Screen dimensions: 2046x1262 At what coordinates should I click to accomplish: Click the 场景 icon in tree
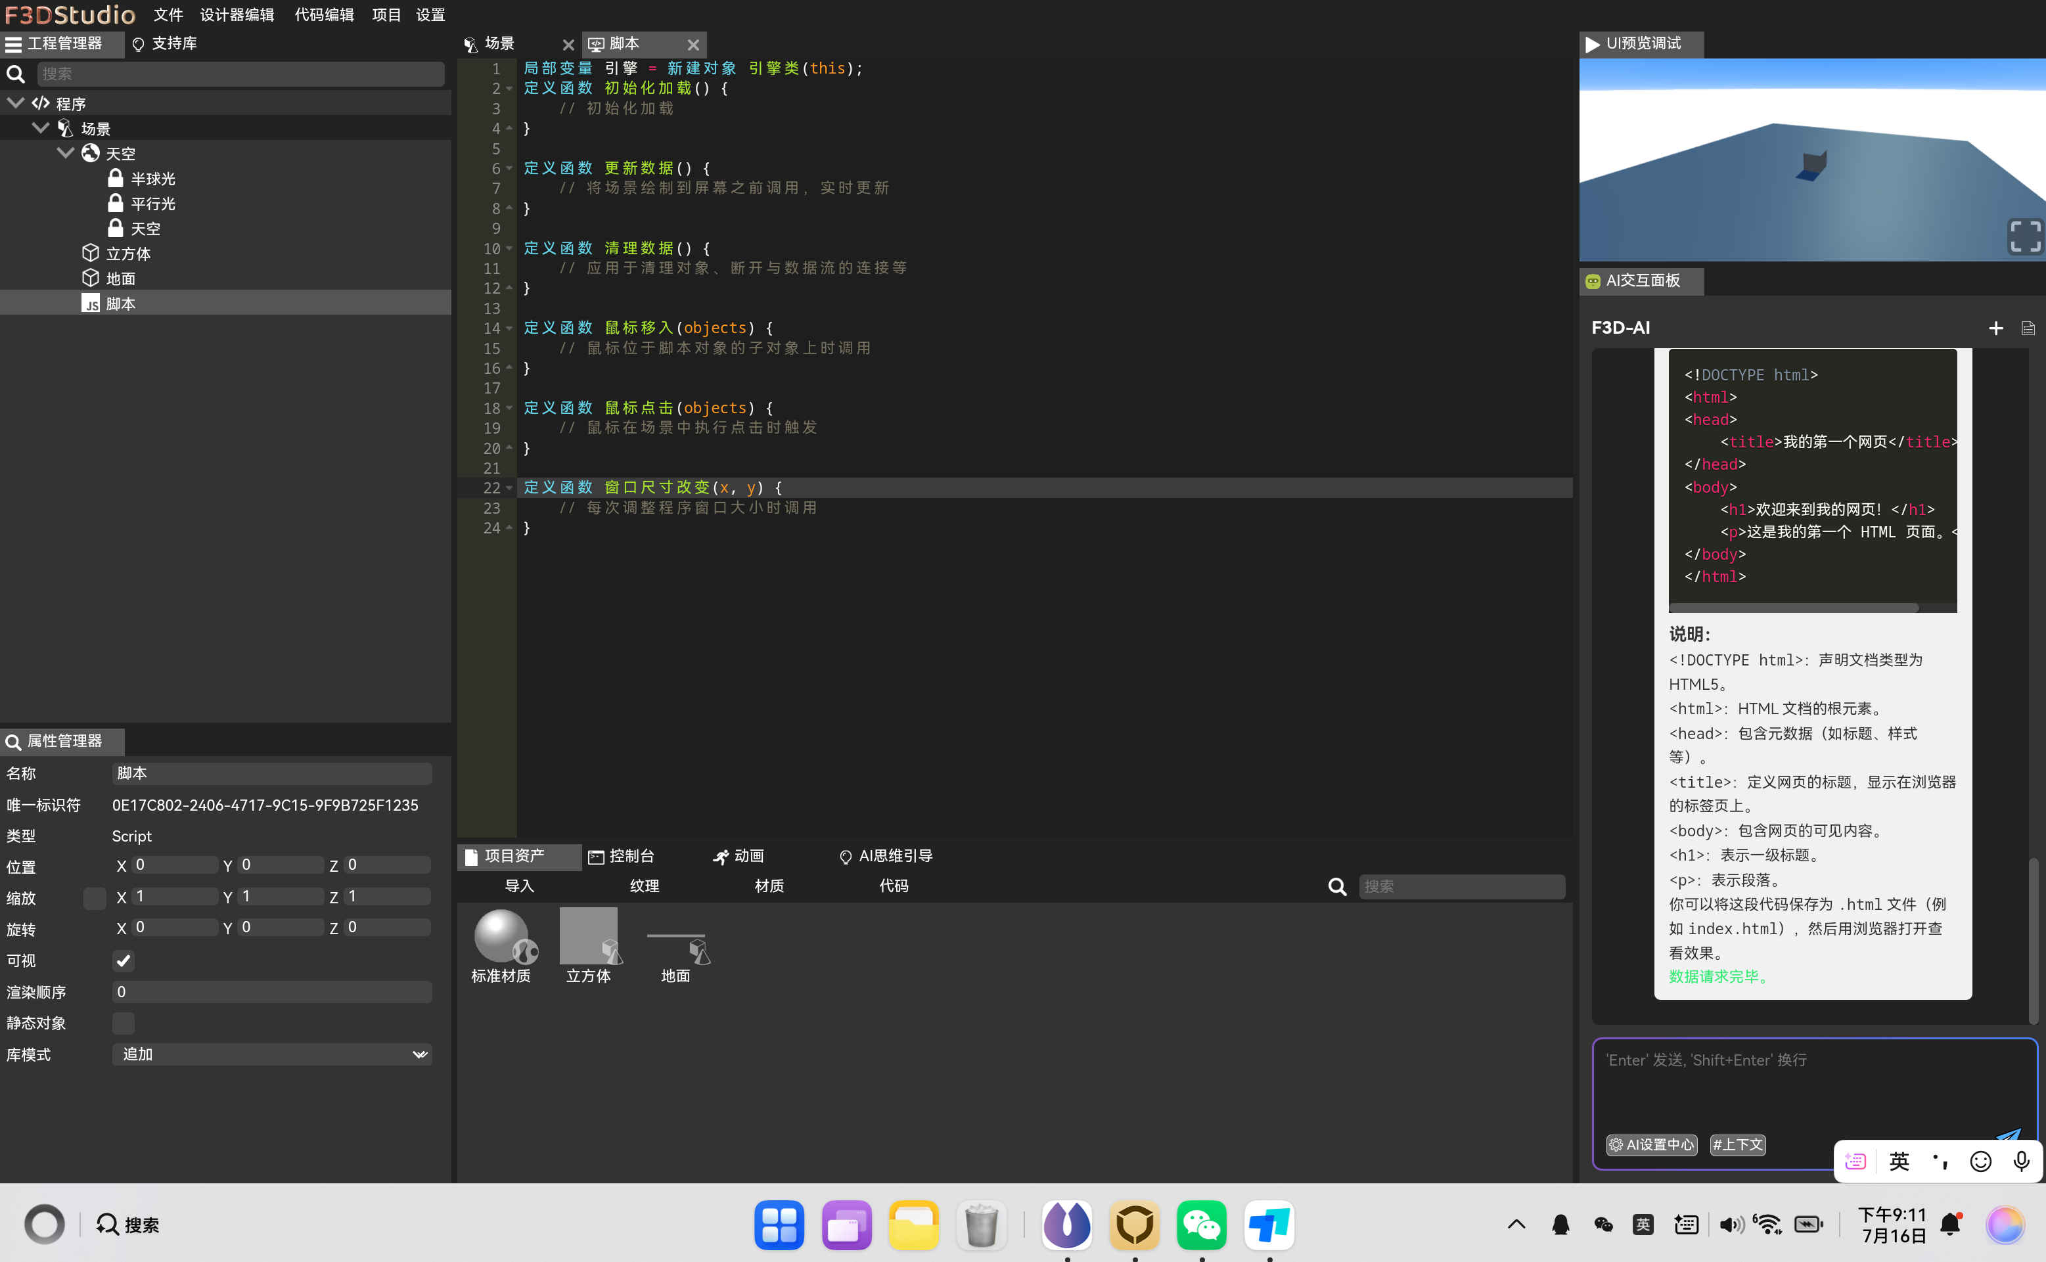(x=65, y=127)
